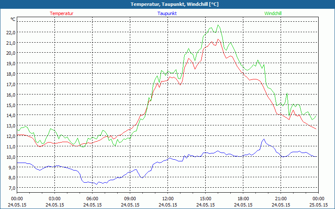This screenshot has height=209, width=335.
Task: Click the 16,0 y-axis value
Action: [x=11, y=95]
